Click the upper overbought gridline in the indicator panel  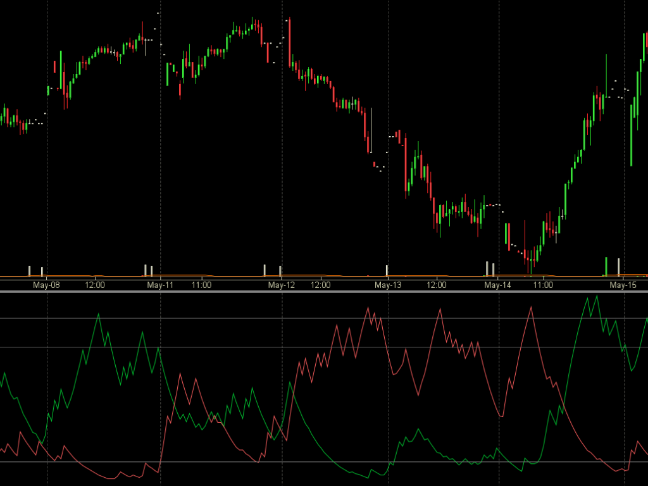(x=324, y=318)
